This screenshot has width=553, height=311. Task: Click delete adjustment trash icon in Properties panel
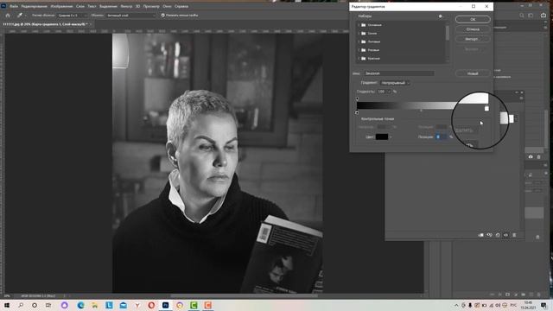click(x=514, y=235)
